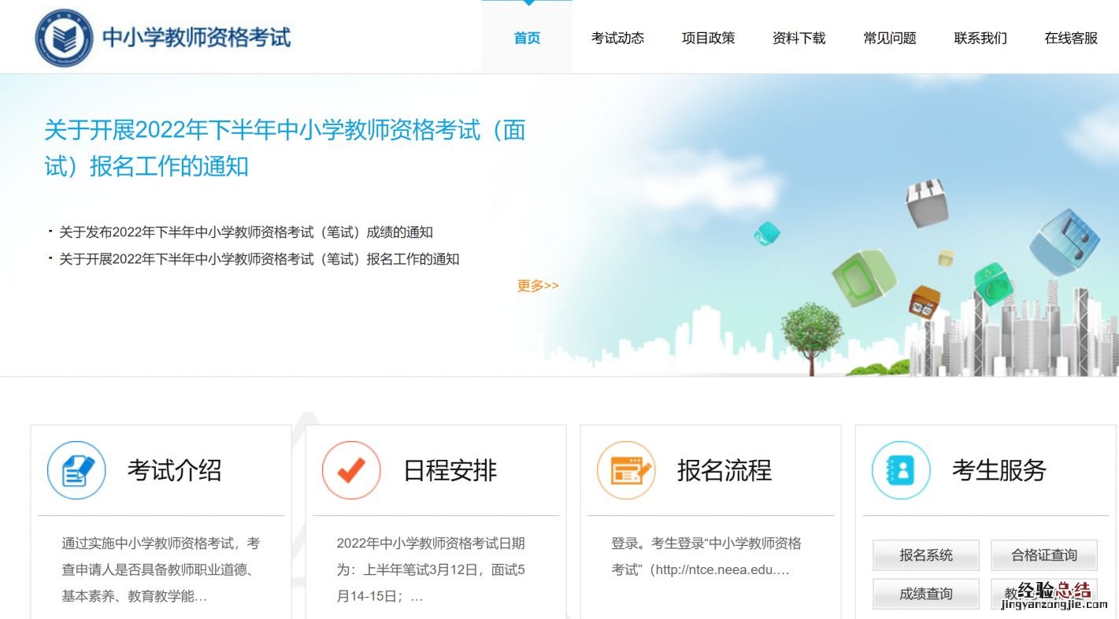Open the 常见问题 page
1119x619 pixels.
click(889, 38)
